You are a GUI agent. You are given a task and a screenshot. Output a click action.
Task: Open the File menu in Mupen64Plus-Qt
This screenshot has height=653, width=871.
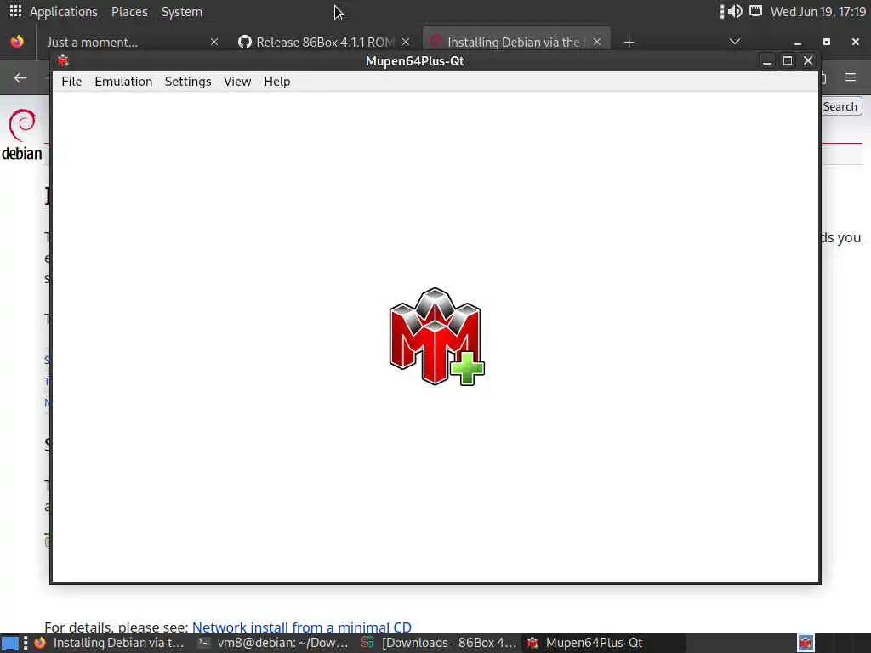point(71,82)
